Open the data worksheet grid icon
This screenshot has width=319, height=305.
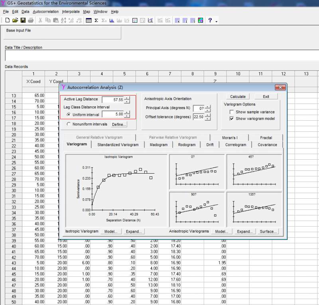click(x=89, y=20)
